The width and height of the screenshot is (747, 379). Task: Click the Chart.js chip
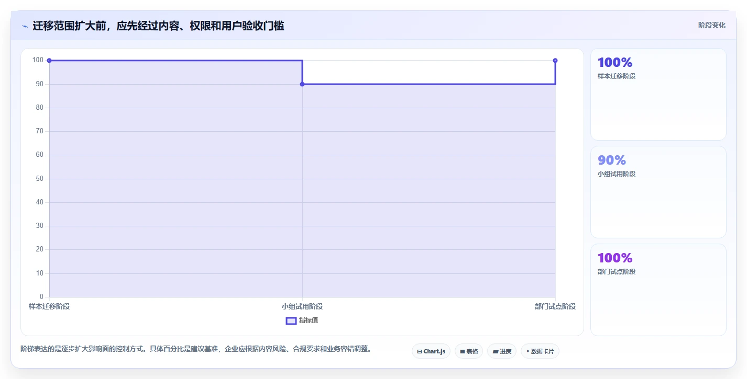(431, 351)
